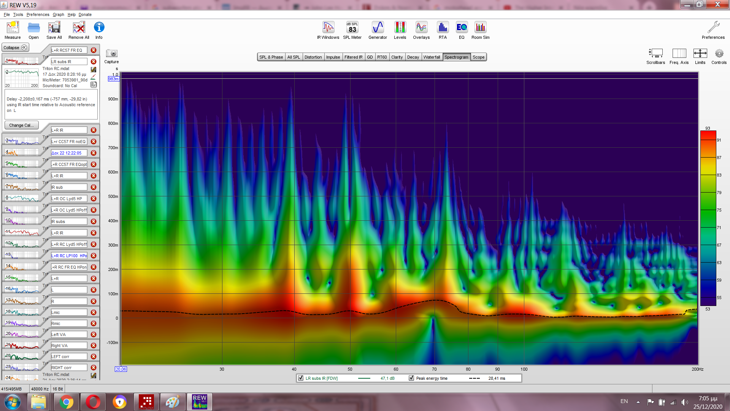Image resolution: width=730 pixels, height=411 pixels.
Task: Click the 20,06 frequency axis start field
Action: [x=121, y=369]
